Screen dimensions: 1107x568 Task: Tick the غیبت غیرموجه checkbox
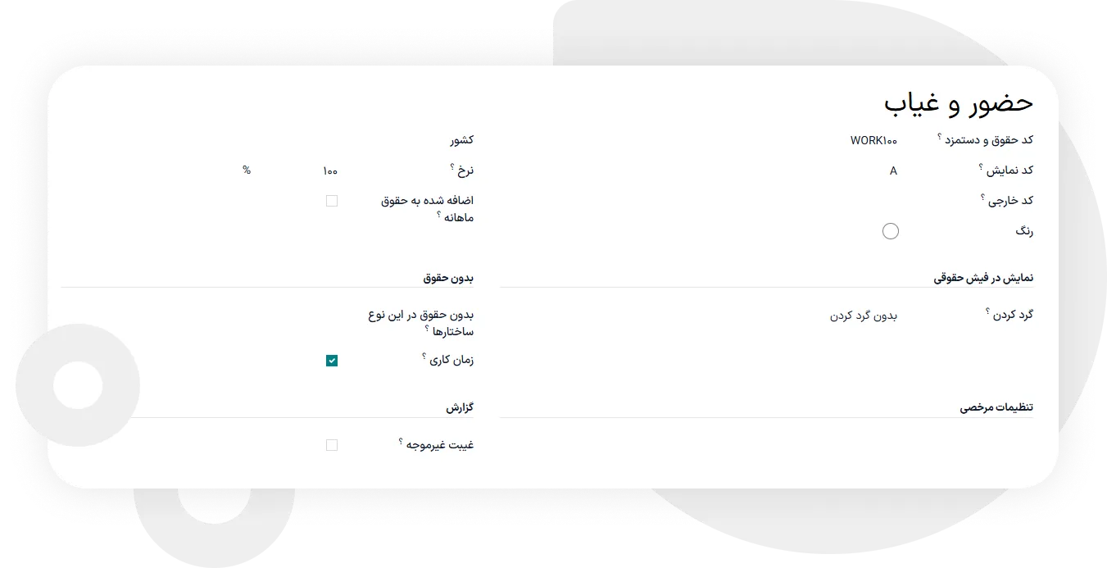(332, 445)
